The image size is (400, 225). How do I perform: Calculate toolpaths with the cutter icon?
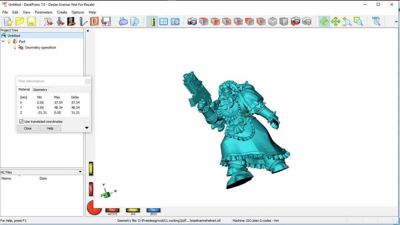pyautogui.click(x=83, y=22)
